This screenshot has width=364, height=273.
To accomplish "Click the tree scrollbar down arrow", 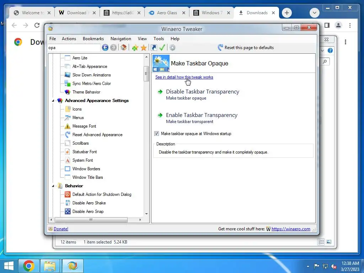I will 146,214.
